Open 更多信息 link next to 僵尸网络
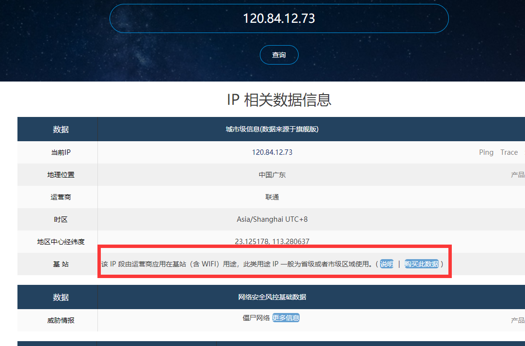This screenshot has height=346, width=525. tap(286, 317)
